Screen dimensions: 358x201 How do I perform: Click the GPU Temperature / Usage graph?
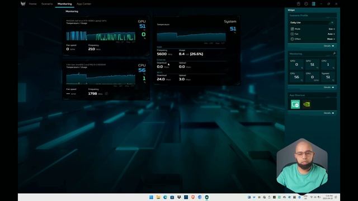point(101,36)
